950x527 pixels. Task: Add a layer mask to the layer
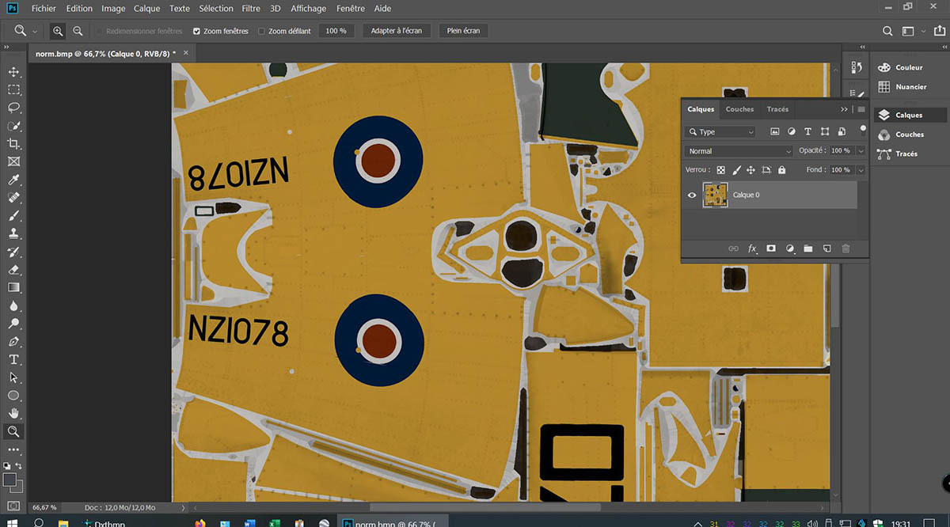click(x=770, y=248)
